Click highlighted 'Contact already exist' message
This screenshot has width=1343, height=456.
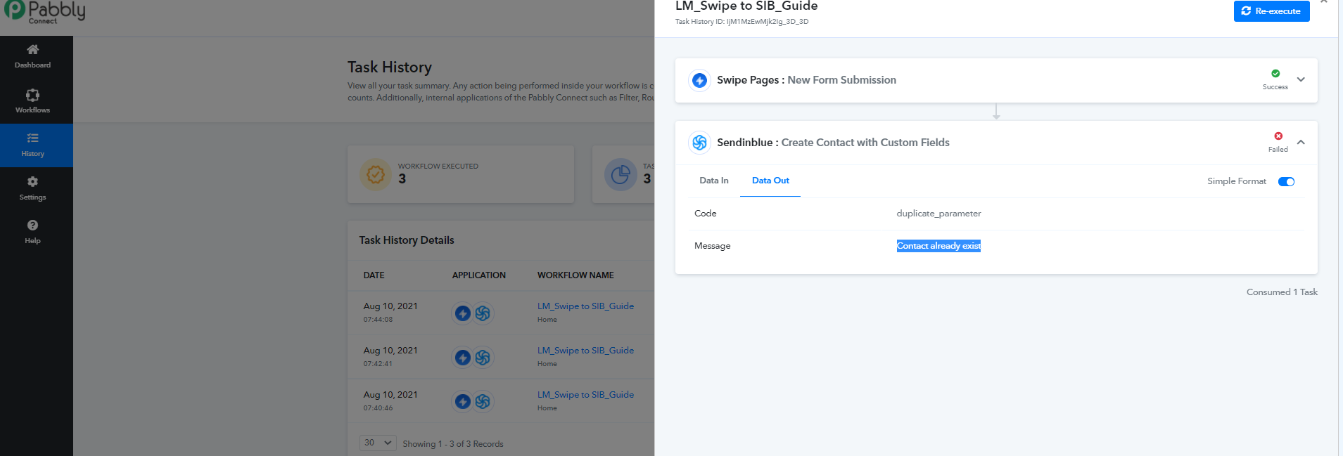click(x=938, y=246)
